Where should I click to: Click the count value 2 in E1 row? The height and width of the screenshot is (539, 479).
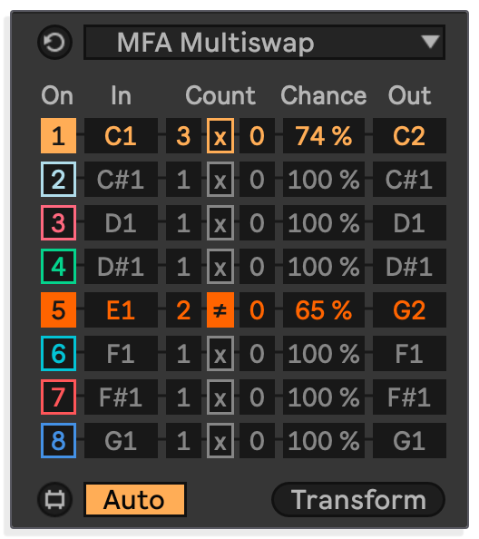pos(183,309)
